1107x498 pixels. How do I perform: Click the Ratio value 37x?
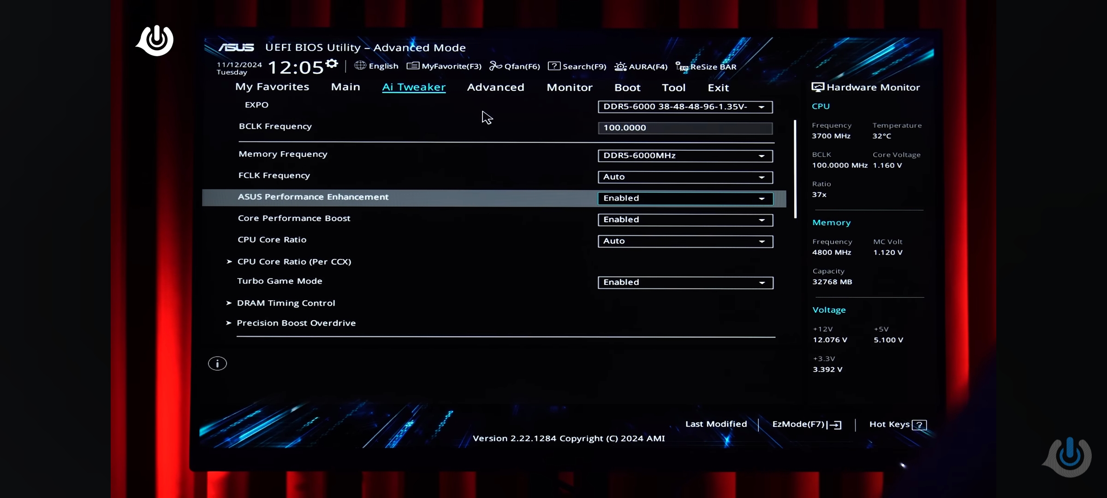click(x=819, y=195)
